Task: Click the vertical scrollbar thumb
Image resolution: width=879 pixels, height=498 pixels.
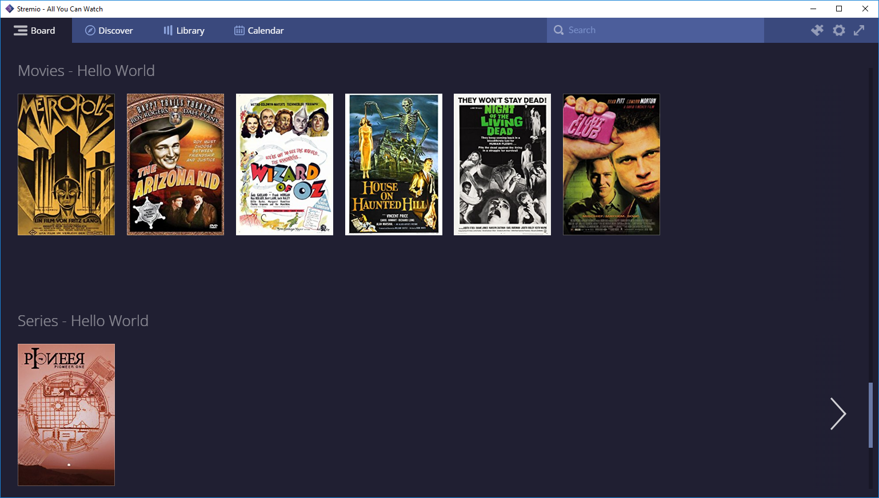Action: pos(871,415)
